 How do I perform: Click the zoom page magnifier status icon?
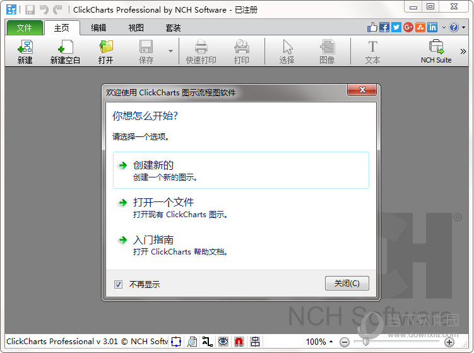192,342
